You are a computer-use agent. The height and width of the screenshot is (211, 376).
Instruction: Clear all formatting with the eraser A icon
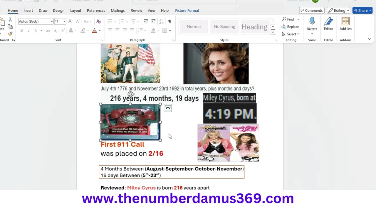point(99,21)
